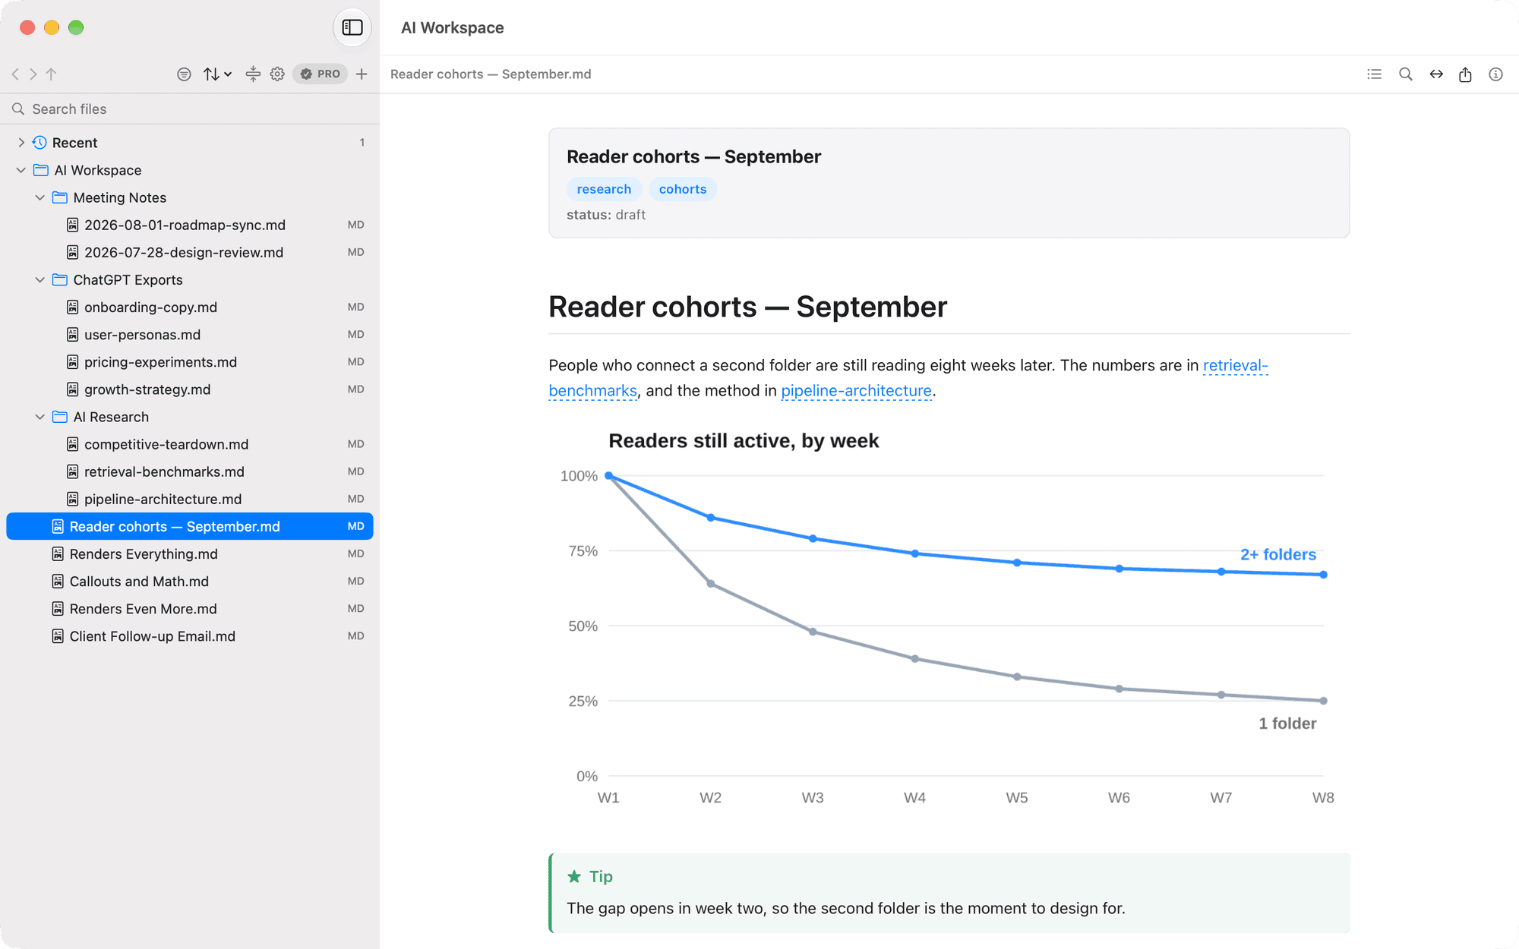Open competitive-teardown.md file

point(190,444)
